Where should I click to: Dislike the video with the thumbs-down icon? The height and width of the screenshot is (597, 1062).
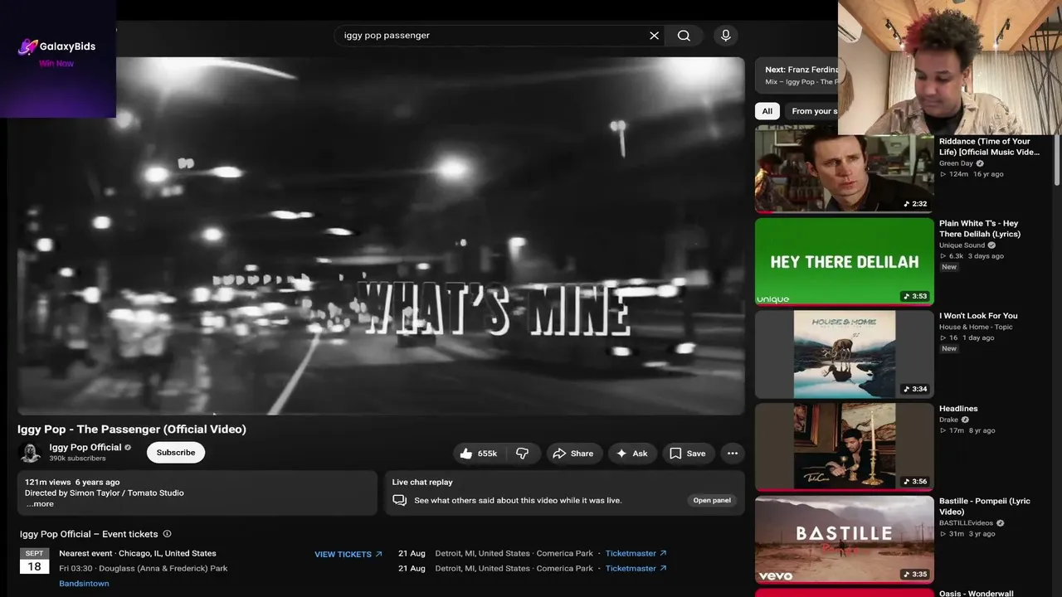[x=523, y=454]
